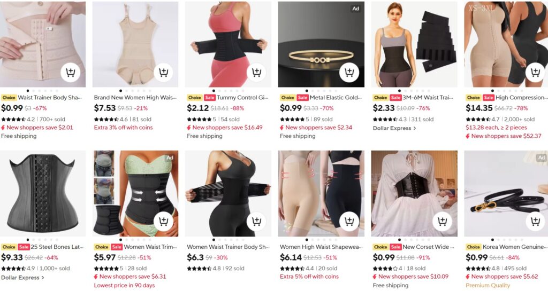548x291 pixels.
Task: Add Metal Elastic Gold belt to cart
Action: (349, 73)
